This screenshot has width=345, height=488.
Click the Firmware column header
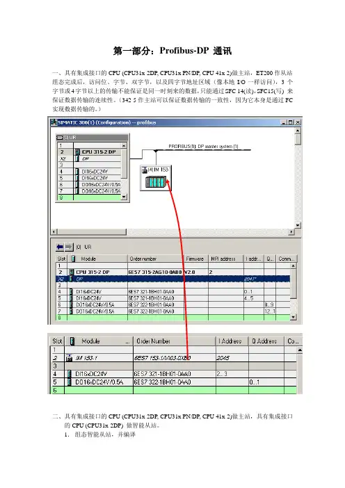(195, 259)
